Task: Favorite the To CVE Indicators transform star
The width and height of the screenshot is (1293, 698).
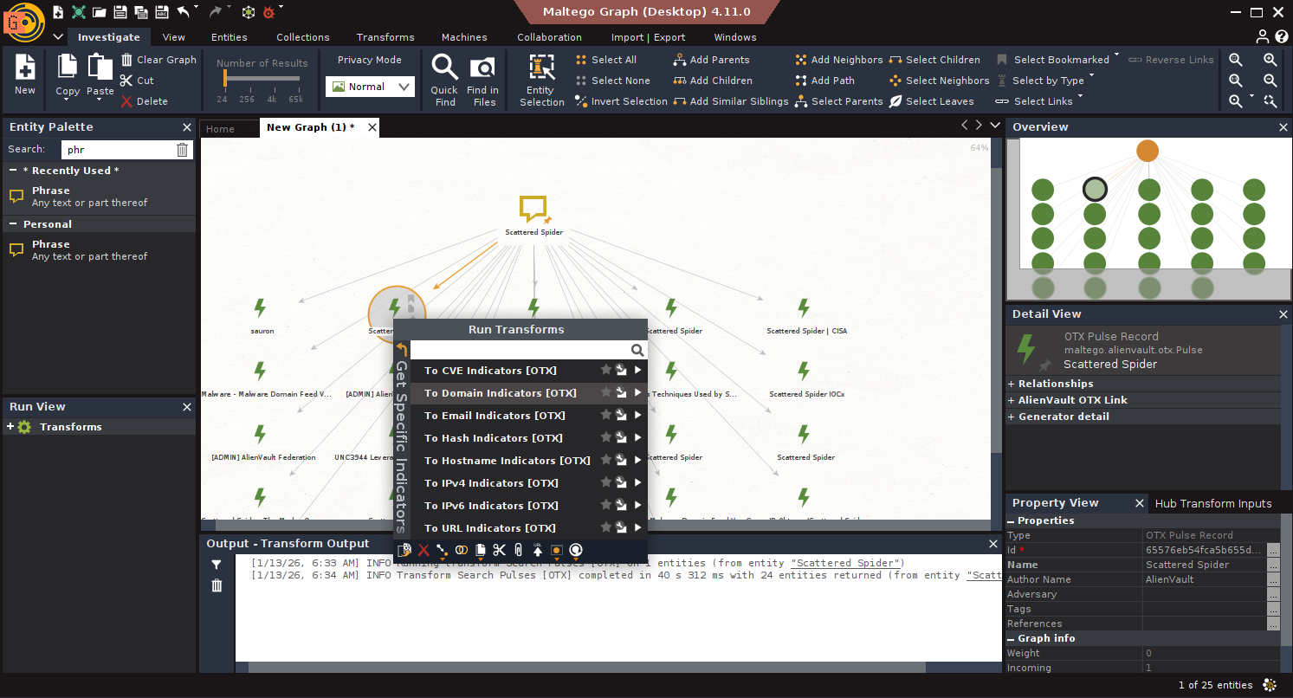Action: (x=606, y=371)
